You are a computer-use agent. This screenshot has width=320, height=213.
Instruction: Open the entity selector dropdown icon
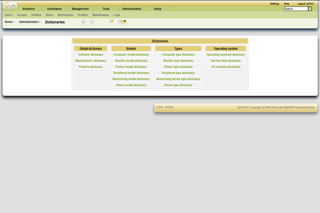click(122, 22)
